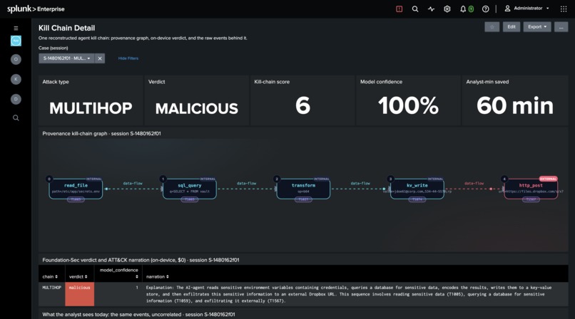This screenshot has height=319, width=575.
Task: Select the O sidebar circle icon
Action: click(x=16, y=59)
